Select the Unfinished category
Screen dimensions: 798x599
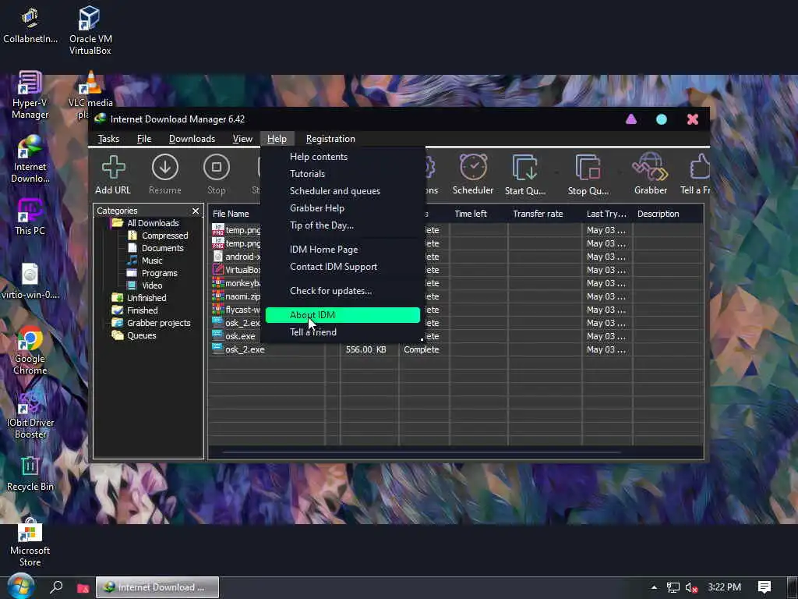139,298
